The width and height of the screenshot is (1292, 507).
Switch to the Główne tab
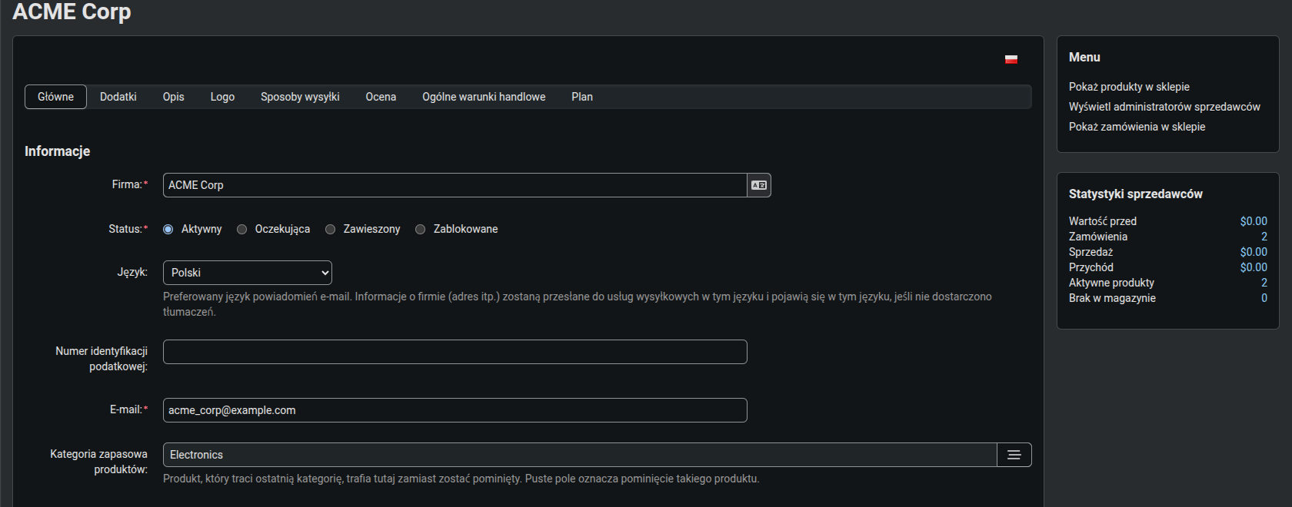[x=55, y=97]
